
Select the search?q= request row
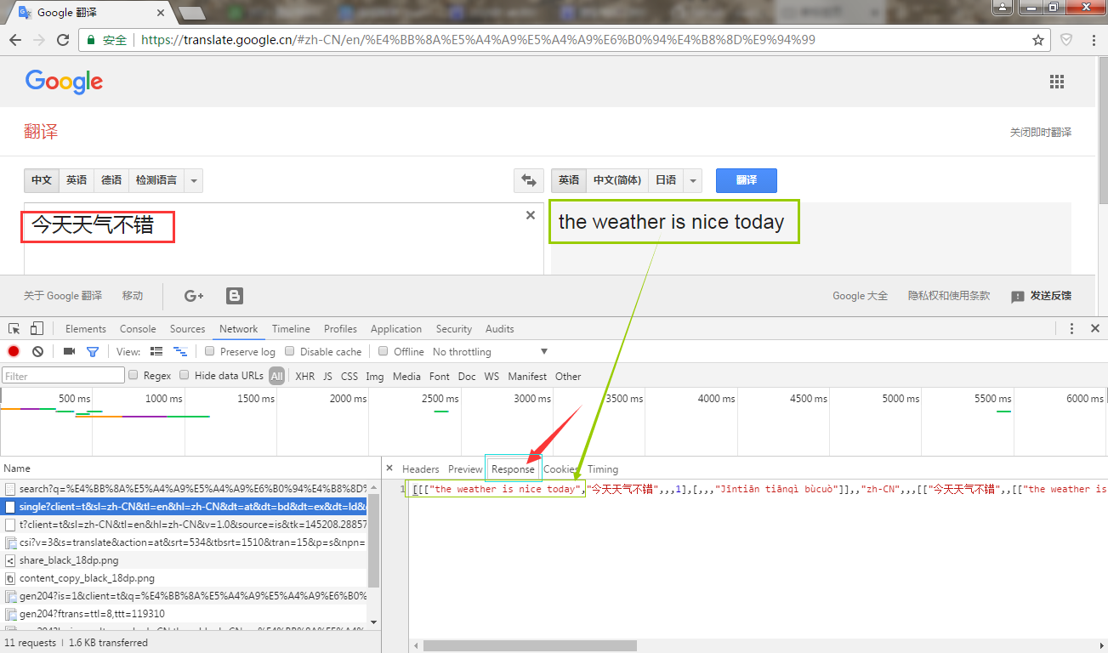pyautogui.click(x=184, y=489)
